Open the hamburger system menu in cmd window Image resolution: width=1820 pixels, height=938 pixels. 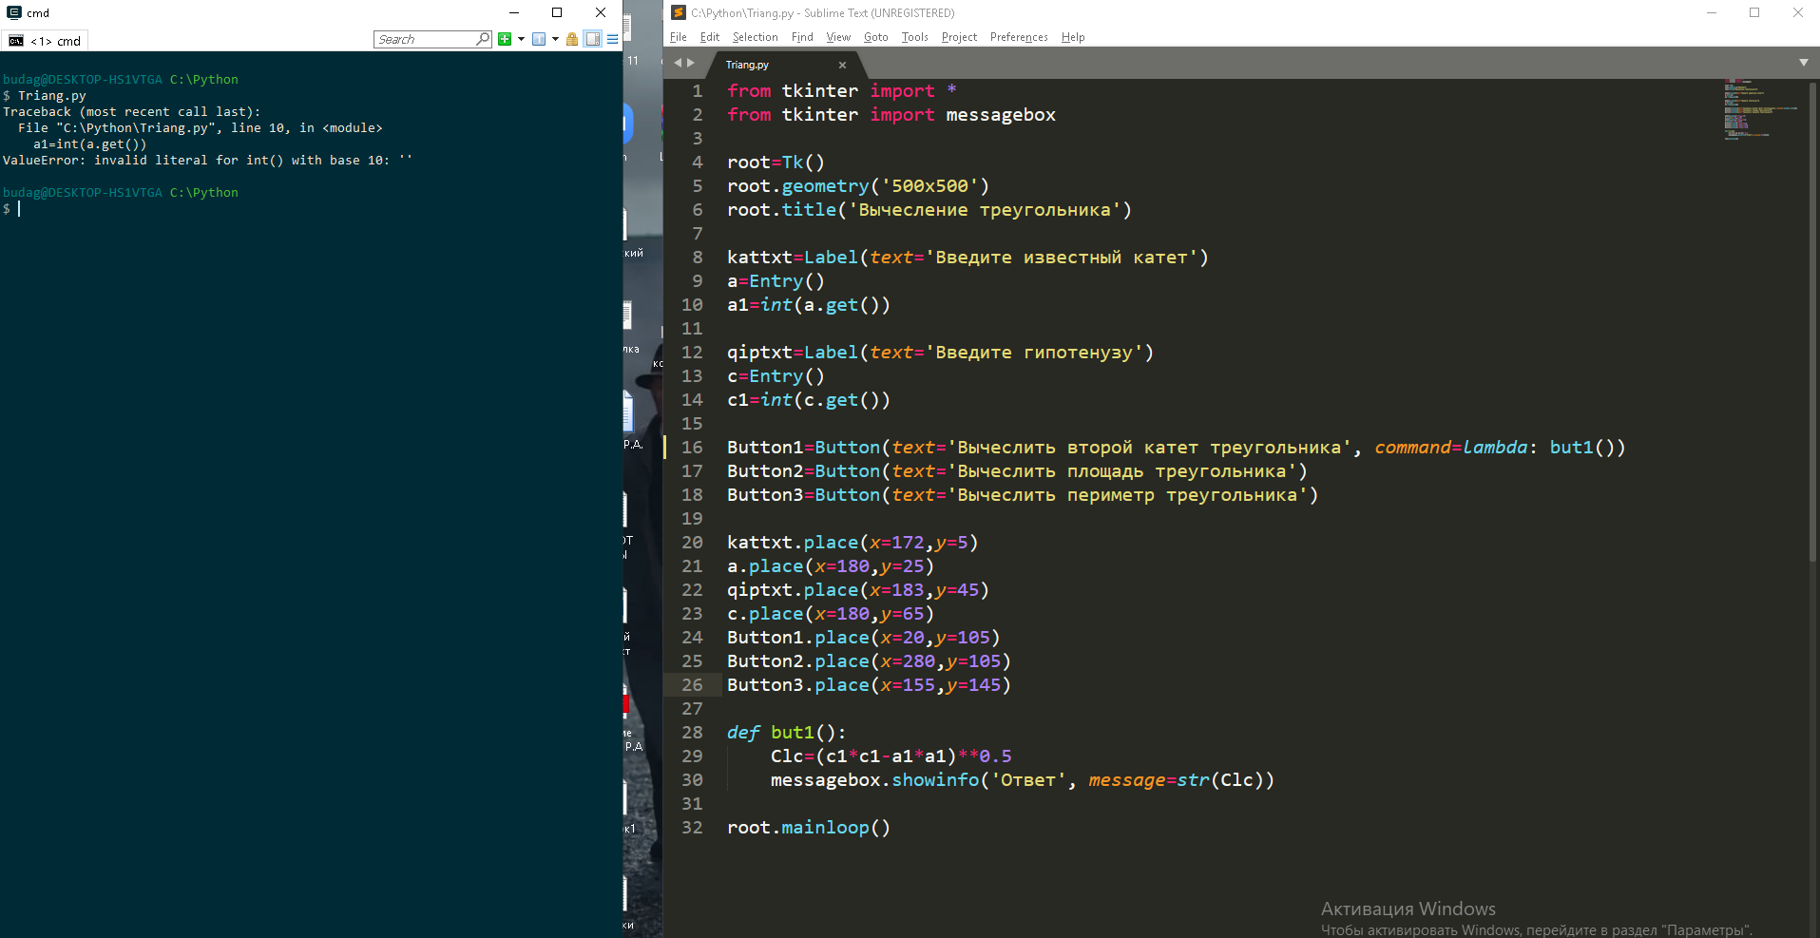pos(613,39)
